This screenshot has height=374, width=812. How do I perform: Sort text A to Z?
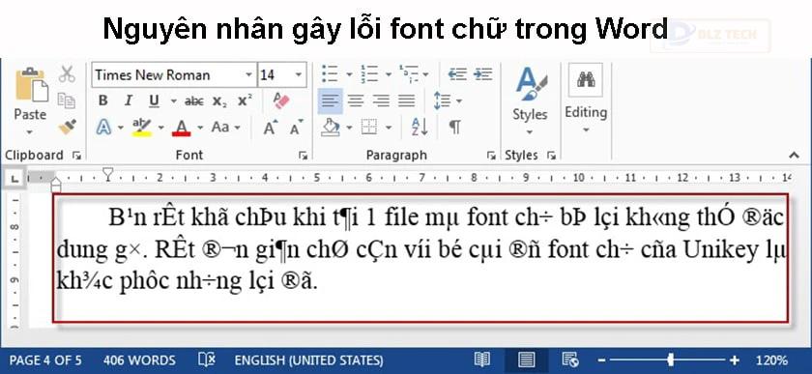point(420,127)
